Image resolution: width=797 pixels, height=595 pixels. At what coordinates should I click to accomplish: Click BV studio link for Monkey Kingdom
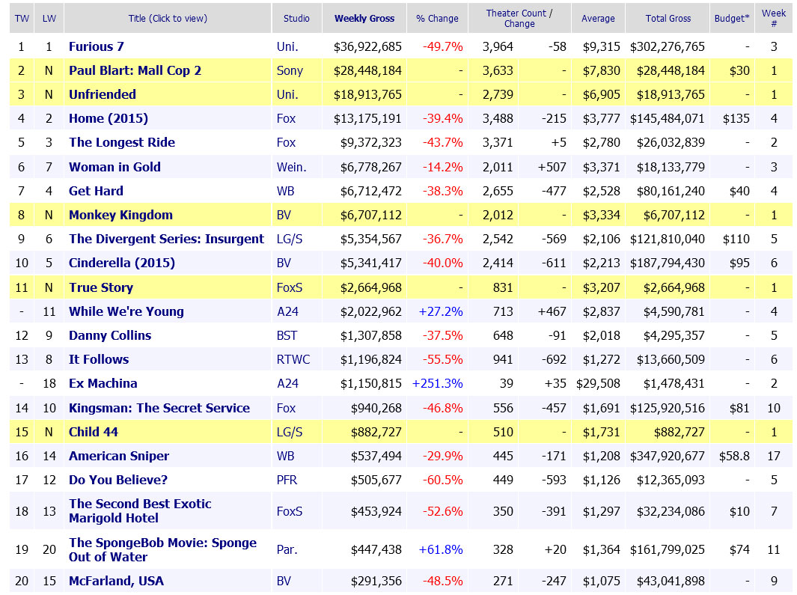(284, 215)
